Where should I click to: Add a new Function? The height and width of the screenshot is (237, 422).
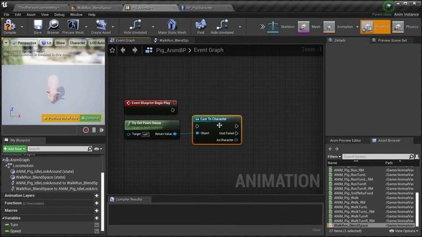[x=97, y=203]
